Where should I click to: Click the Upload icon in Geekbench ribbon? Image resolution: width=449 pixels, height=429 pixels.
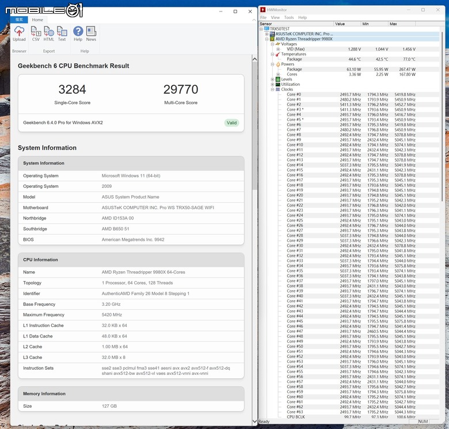coord(19,33)
